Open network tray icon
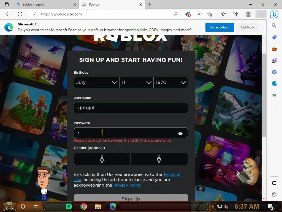 coord(219,206)
